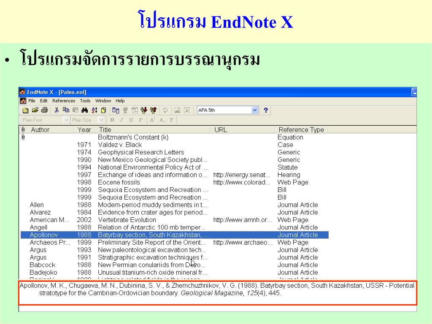Screen dimensions: 432x324
Task: Click the Export icon with the up arrow
Action: coord(154,110)
